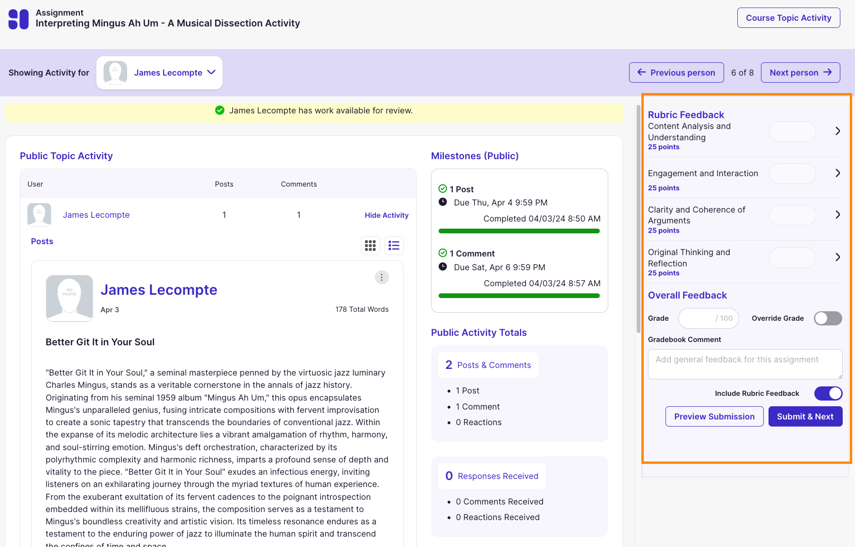Click 0 Reactions Received list item
Image resolution: width=855 pixels, height=547 pixels.
click(x=498, y=517)
